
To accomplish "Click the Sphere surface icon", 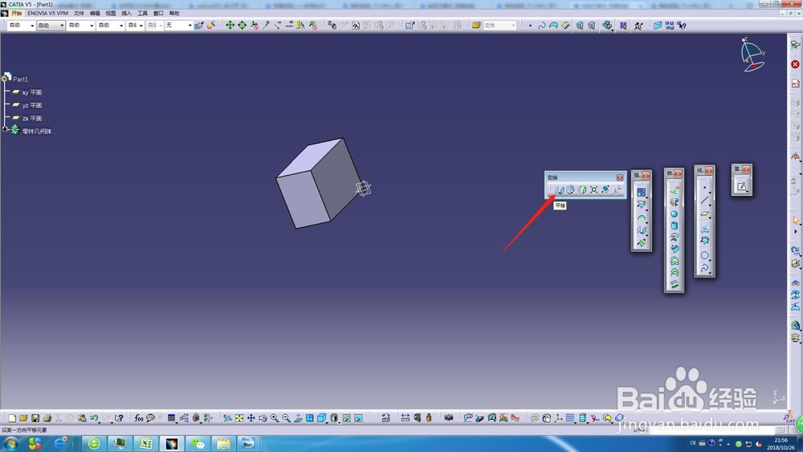I will click(x=675, y=214).
